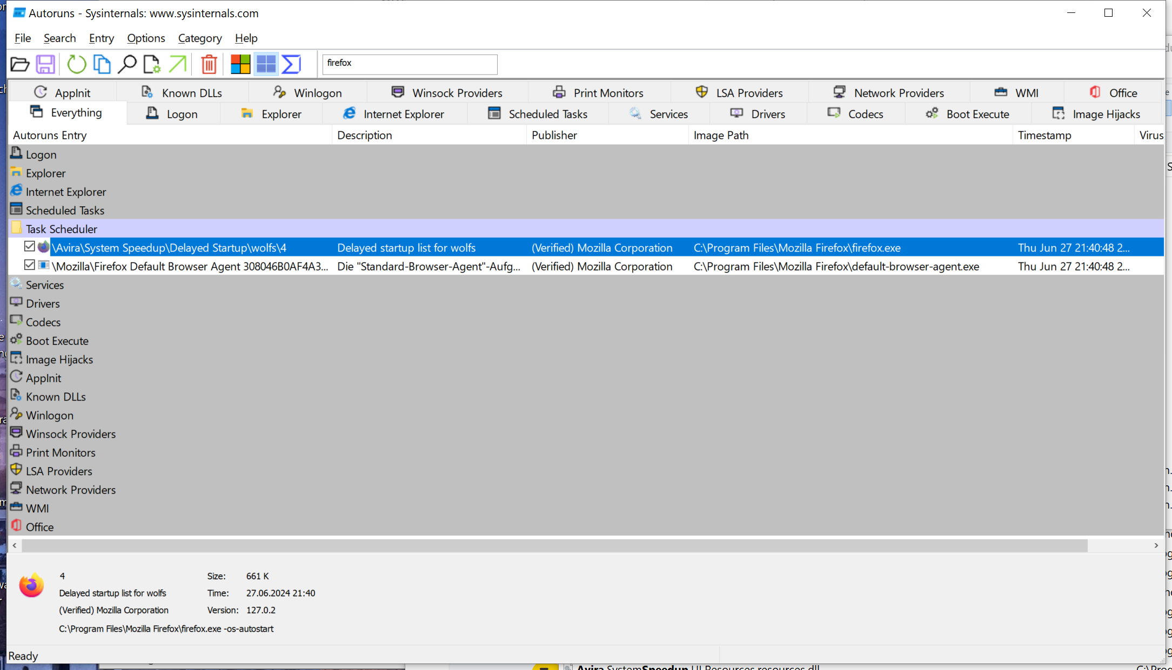Uncheck Firefox Default Browser Agent entry
The height and width of the screenshot is (670, 1172).
[30, 265]
